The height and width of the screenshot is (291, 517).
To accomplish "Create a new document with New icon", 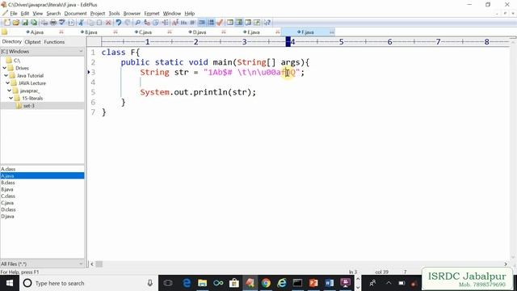I will [7, 23].
